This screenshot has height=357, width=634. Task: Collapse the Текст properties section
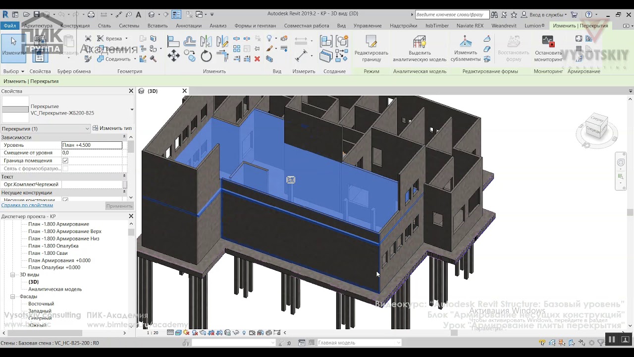click(124, 177)
